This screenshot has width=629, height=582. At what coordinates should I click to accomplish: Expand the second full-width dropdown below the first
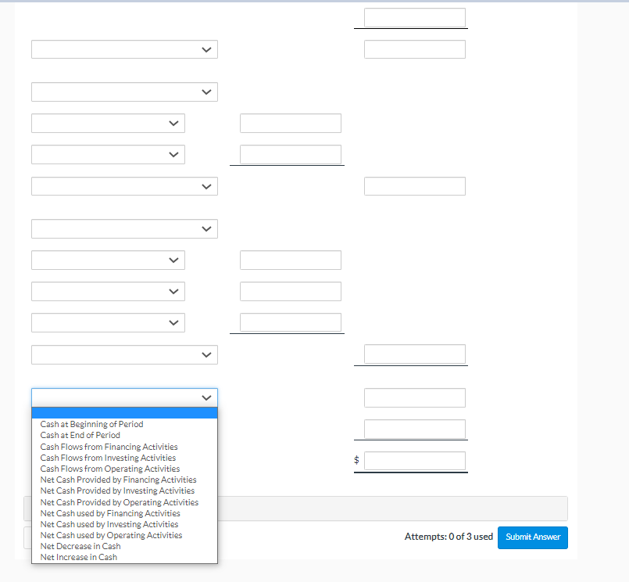click(x=124, y=92)
